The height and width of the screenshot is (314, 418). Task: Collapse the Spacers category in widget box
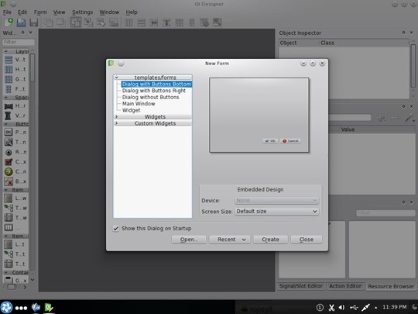click(6, 98)
